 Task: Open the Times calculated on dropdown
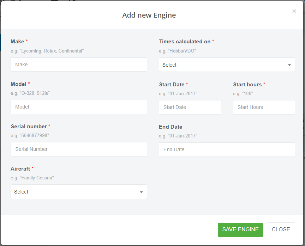[227, 64]
